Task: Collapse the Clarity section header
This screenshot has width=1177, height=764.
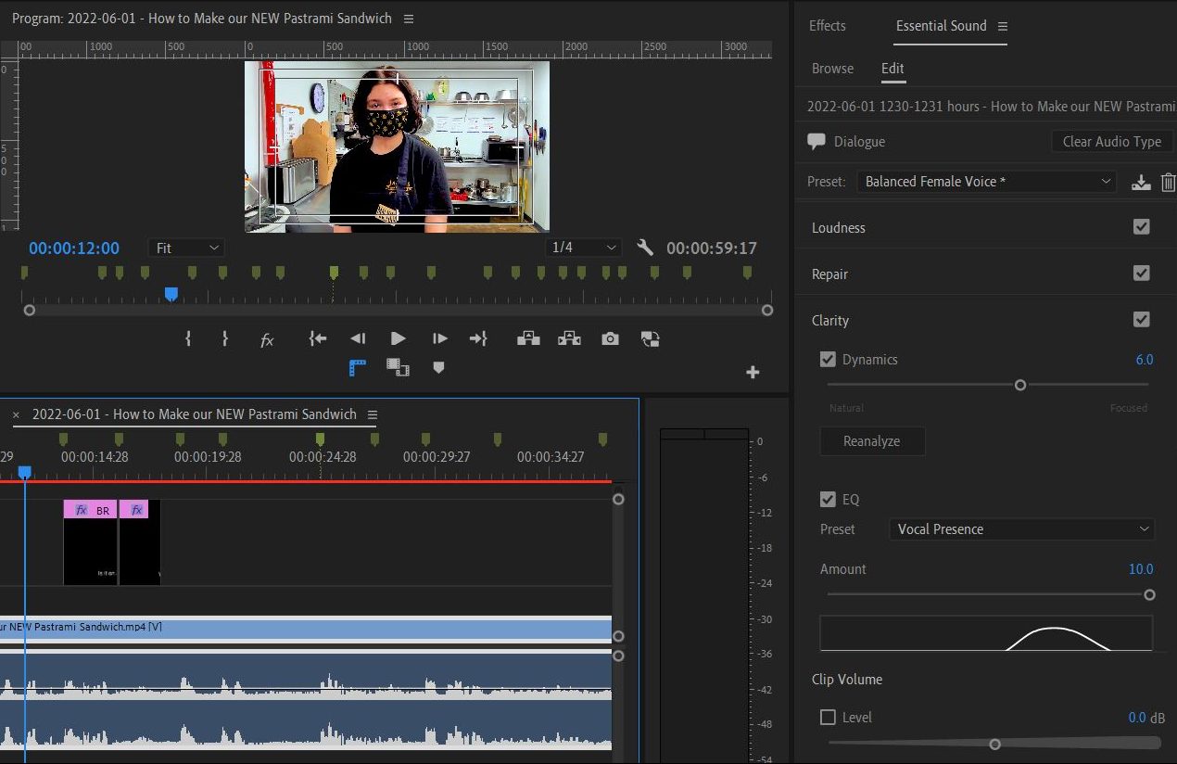Action: pyautogui.click(x=830, y=321)
